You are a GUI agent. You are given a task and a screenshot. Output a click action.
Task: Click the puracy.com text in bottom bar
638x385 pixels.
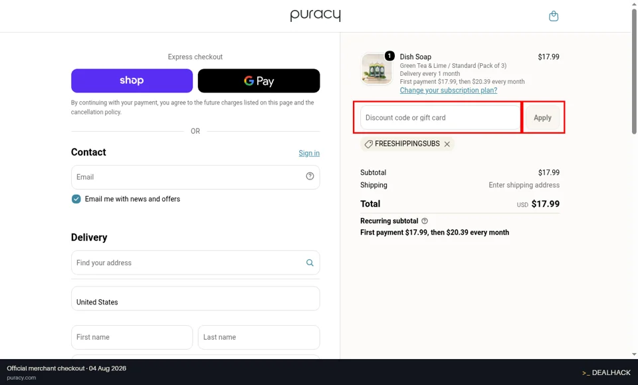[x=21, y=378]
